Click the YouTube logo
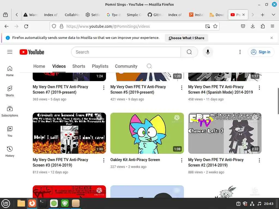 [x=32, y=52]
